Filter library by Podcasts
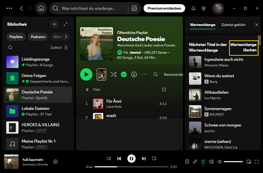The image size is (263, 173). coord(38,37)
